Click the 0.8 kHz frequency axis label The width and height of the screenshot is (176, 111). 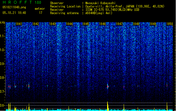(x=2, y=78)
